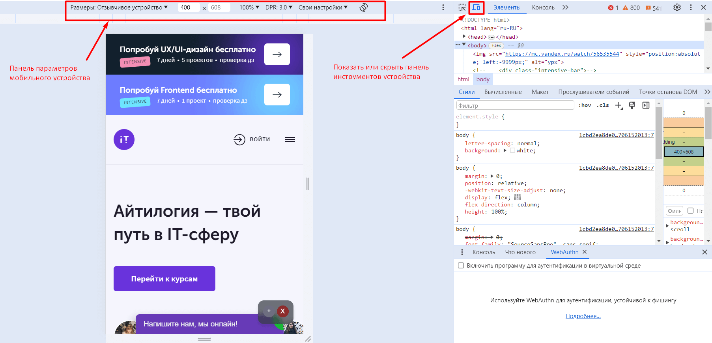Open the Размеры device selection dropdown
This screenshot has width=712, height=343.
pyautogui.click(x=119, y=7)
